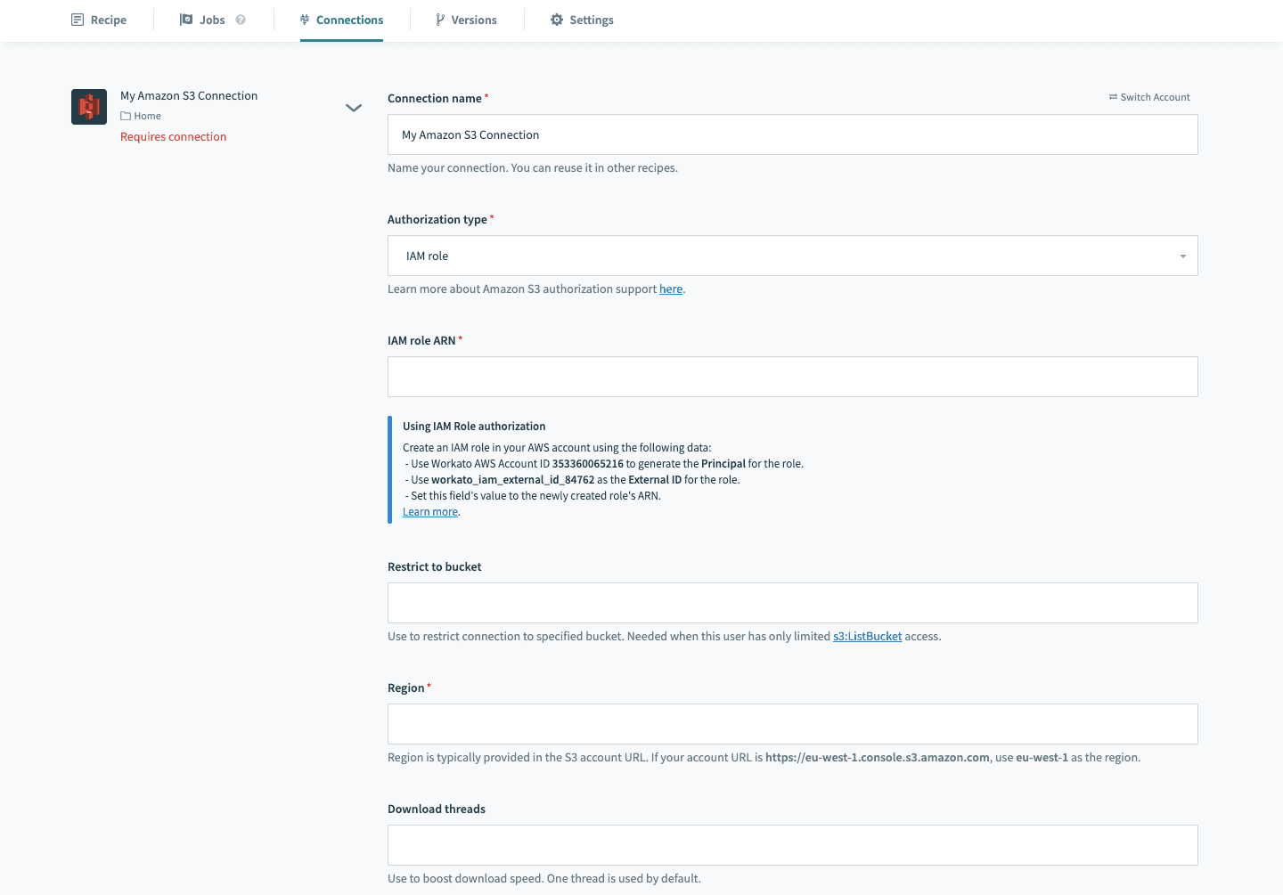
Task: Click the Versions branch icon
Action: click(440, 20)
